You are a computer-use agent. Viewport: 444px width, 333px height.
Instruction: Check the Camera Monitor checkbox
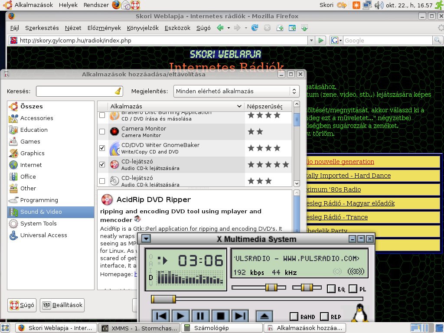[102, 131]
